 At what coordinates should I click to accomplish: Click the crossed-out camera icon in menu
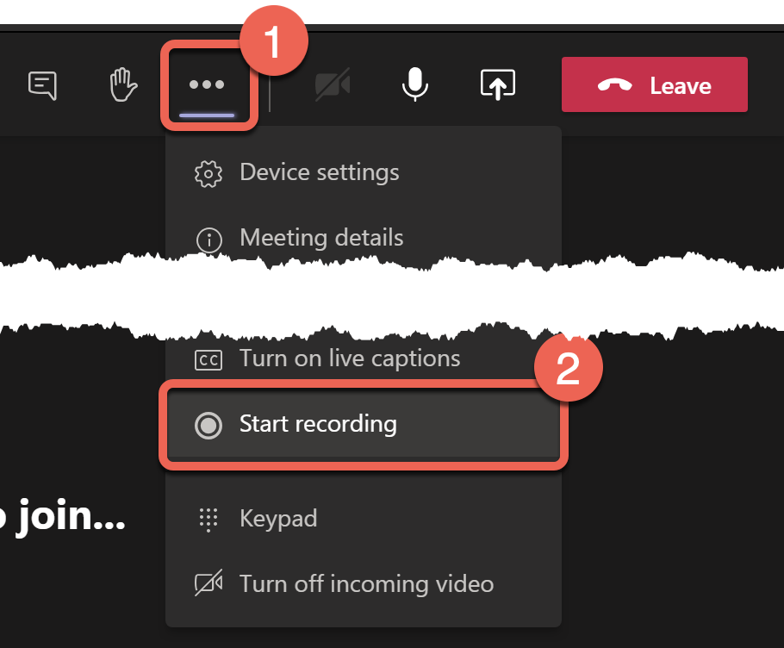pyautogui.click(x=208, y=583)
